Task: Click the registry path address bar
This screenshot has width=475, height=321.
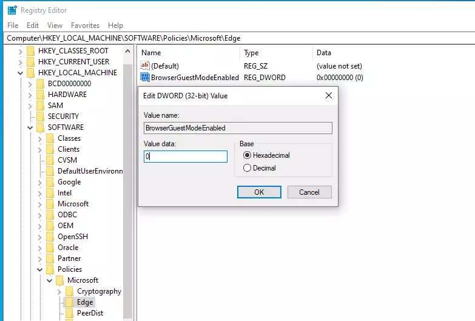Action: (239, 38)
